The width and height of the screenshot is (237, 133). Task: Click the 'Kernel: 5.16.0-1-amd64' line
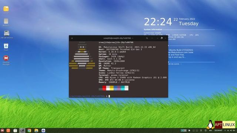tap(112, 52)
